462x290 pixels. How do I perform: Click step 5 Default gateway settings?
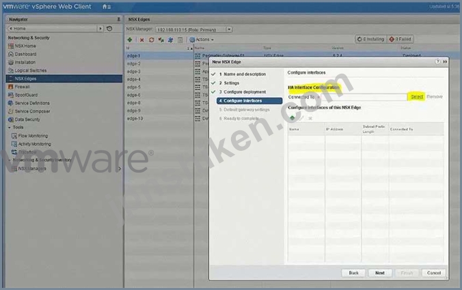tap(244, 109)
